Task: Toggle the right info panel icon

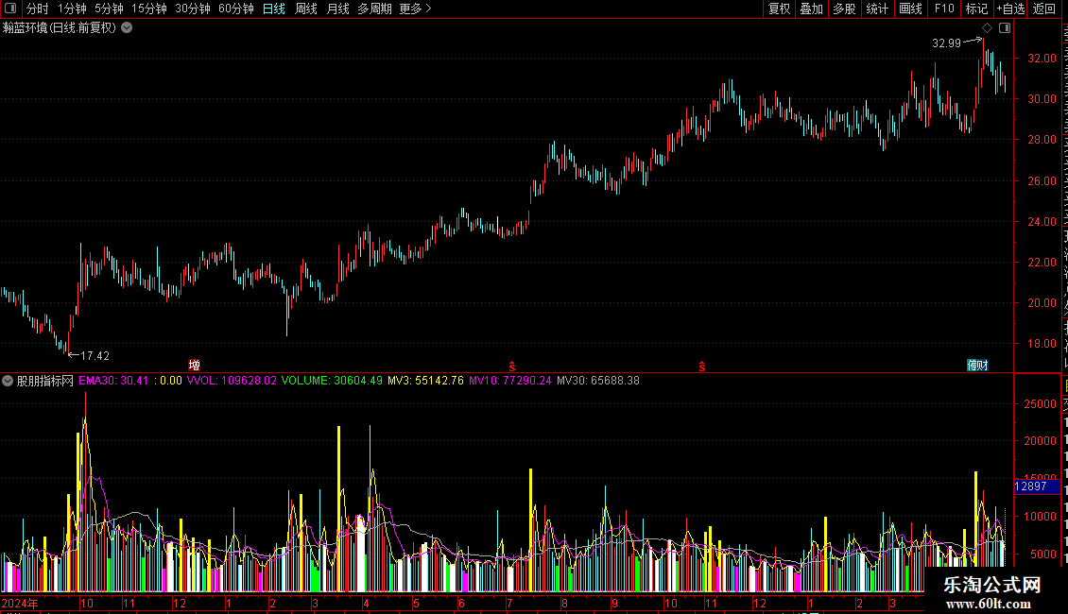Action: tap(1004, 28)
